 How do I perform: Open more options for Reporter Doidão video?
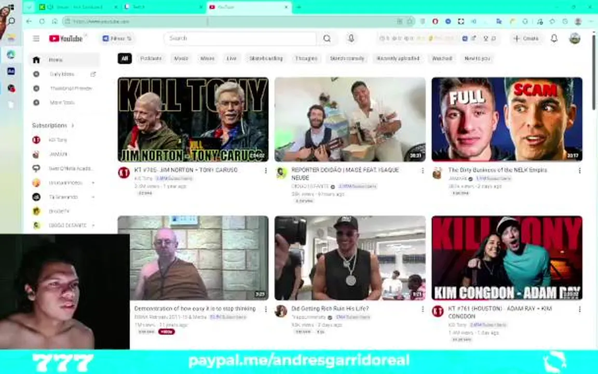pyautogui.click(x=423, y=170)
